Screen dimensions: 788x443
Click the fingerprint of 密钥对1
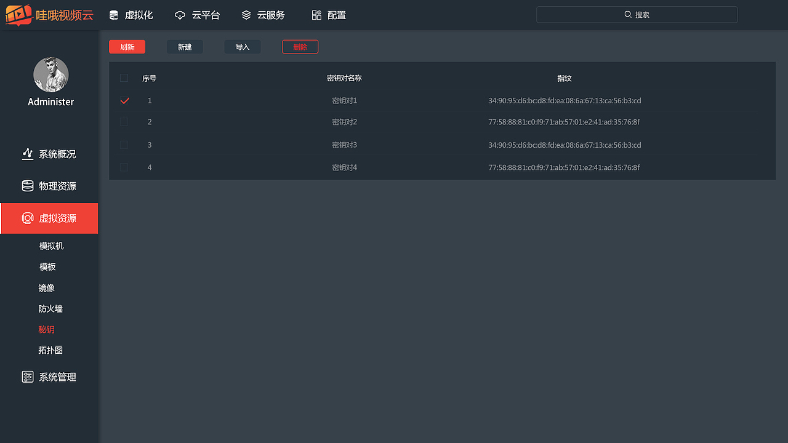click(565, 100)
